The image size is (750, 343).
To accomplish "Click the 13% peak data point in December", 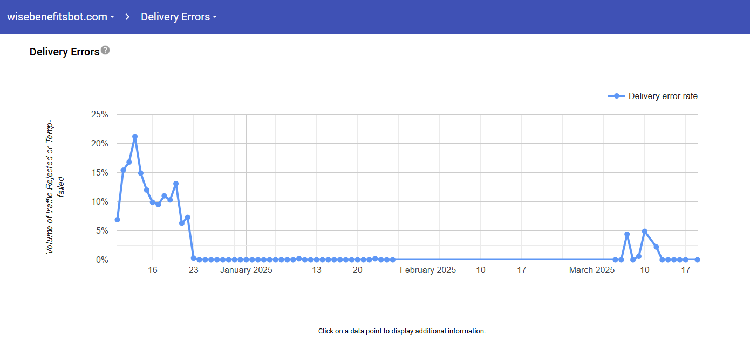I will (176, 184).
